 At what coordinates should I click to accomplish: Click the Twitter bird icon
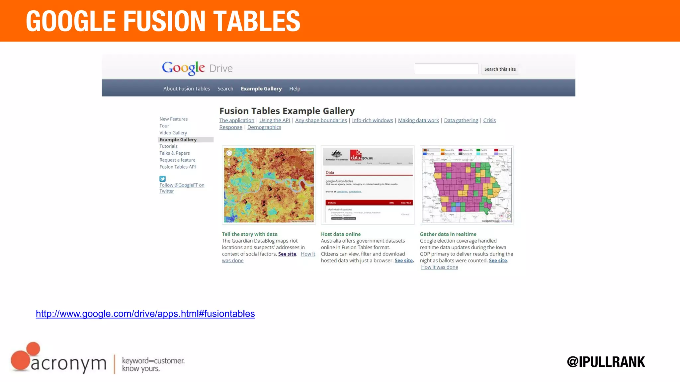pyautogui.click(x=162, y=179)
